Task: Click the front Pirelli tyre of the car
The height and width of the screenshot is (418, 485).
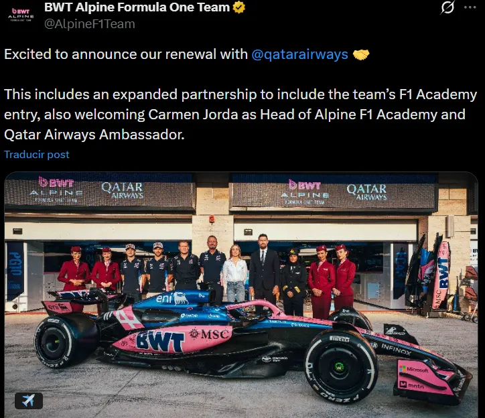Action: pyautogui.click(x=342, y=367)
